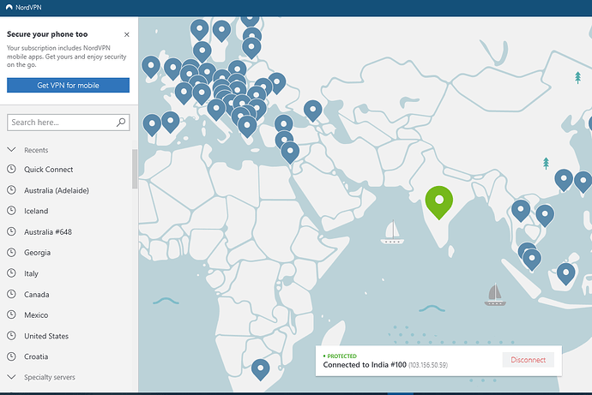Image resolution: width=592 pixels, height=395 pixels.
Task: Select the Israel server pin
Action: [290, 151]
